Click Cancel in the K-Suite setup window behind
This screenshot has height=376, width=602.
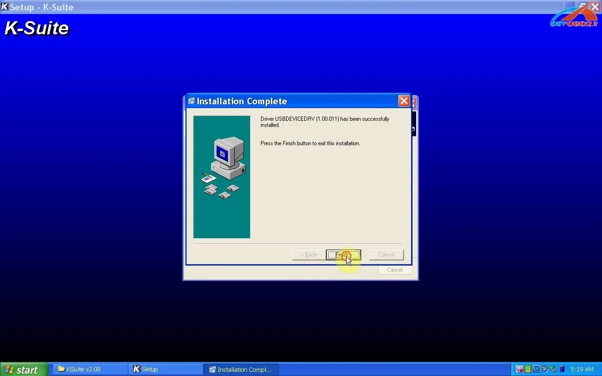[x=395, y=270]
